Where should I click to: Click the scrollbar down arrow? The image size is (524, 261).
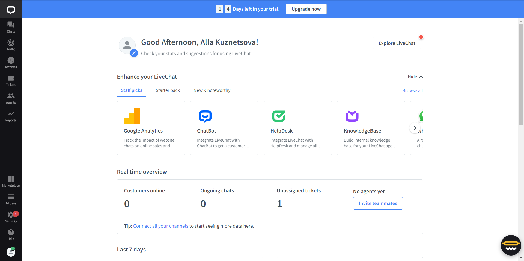click(521, 258)
